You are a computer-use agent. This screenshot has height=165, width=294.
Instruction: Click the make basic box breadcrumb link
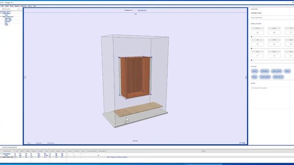click(142, 10)
